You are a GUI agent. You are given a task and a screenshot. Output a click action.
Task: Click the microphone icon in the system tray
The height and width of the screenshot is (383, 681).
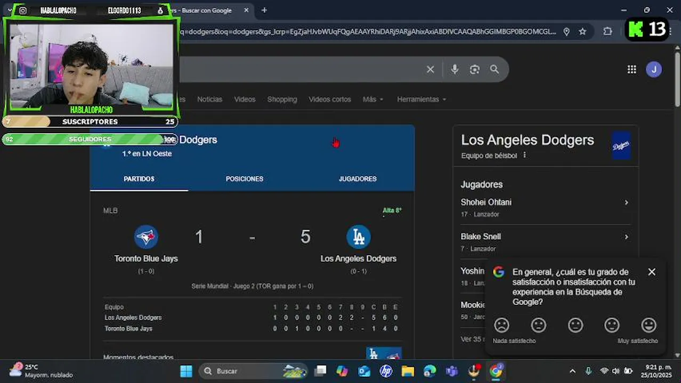(x=588, y=371)
